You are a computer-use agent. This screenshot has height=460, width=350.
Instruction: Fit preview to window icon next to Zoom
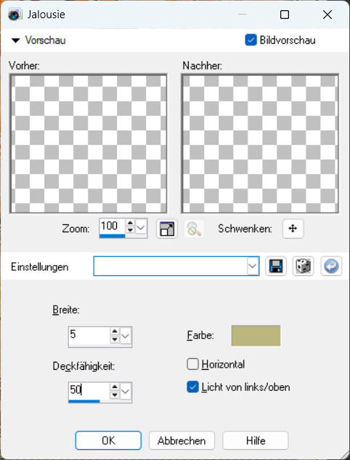tap(167, 229)
